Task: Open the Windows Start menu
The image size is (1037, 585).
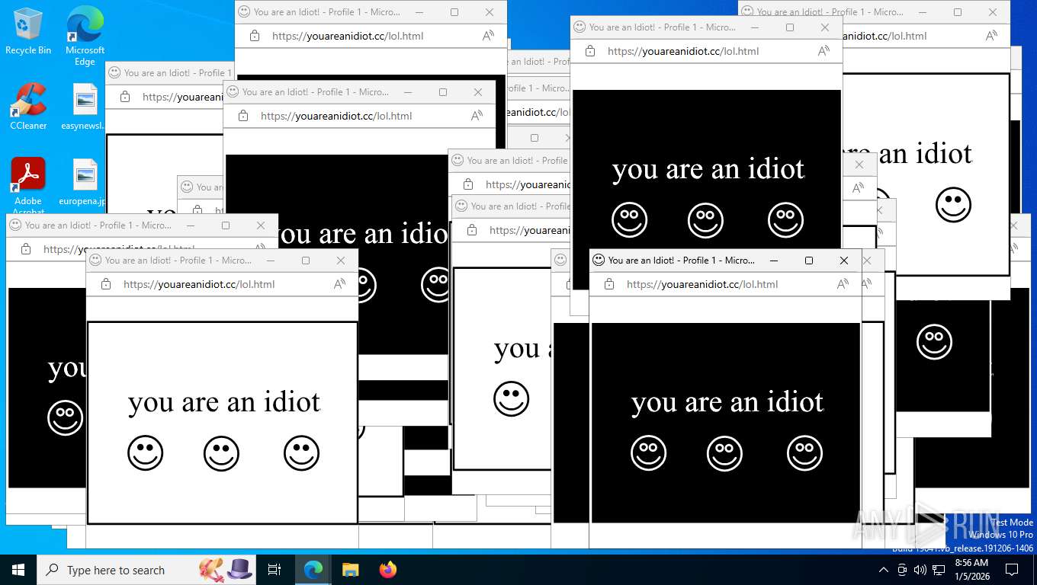Action: 18,570
